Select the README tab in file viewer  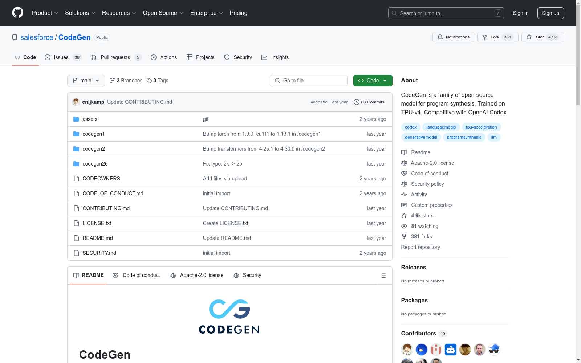click(x=89, y=275)
